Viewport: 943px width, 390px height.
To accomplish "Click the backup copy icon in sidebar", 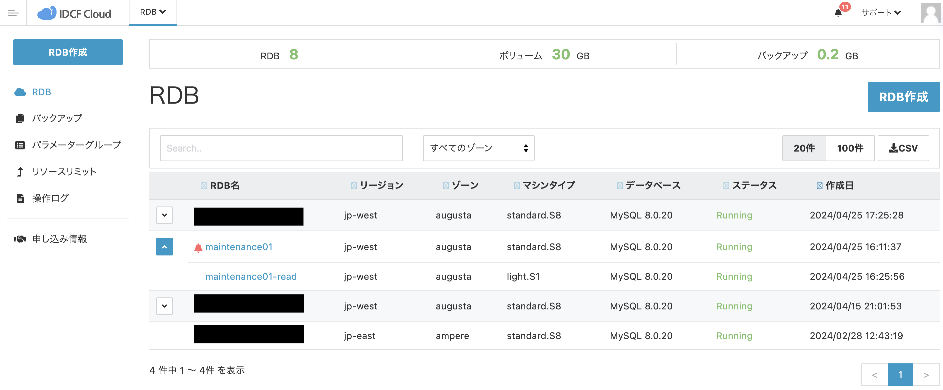I will click(20, 119).
